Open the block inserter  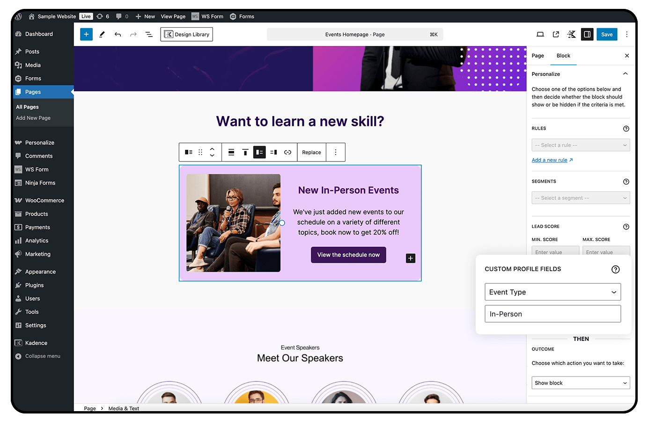[86, 34]
